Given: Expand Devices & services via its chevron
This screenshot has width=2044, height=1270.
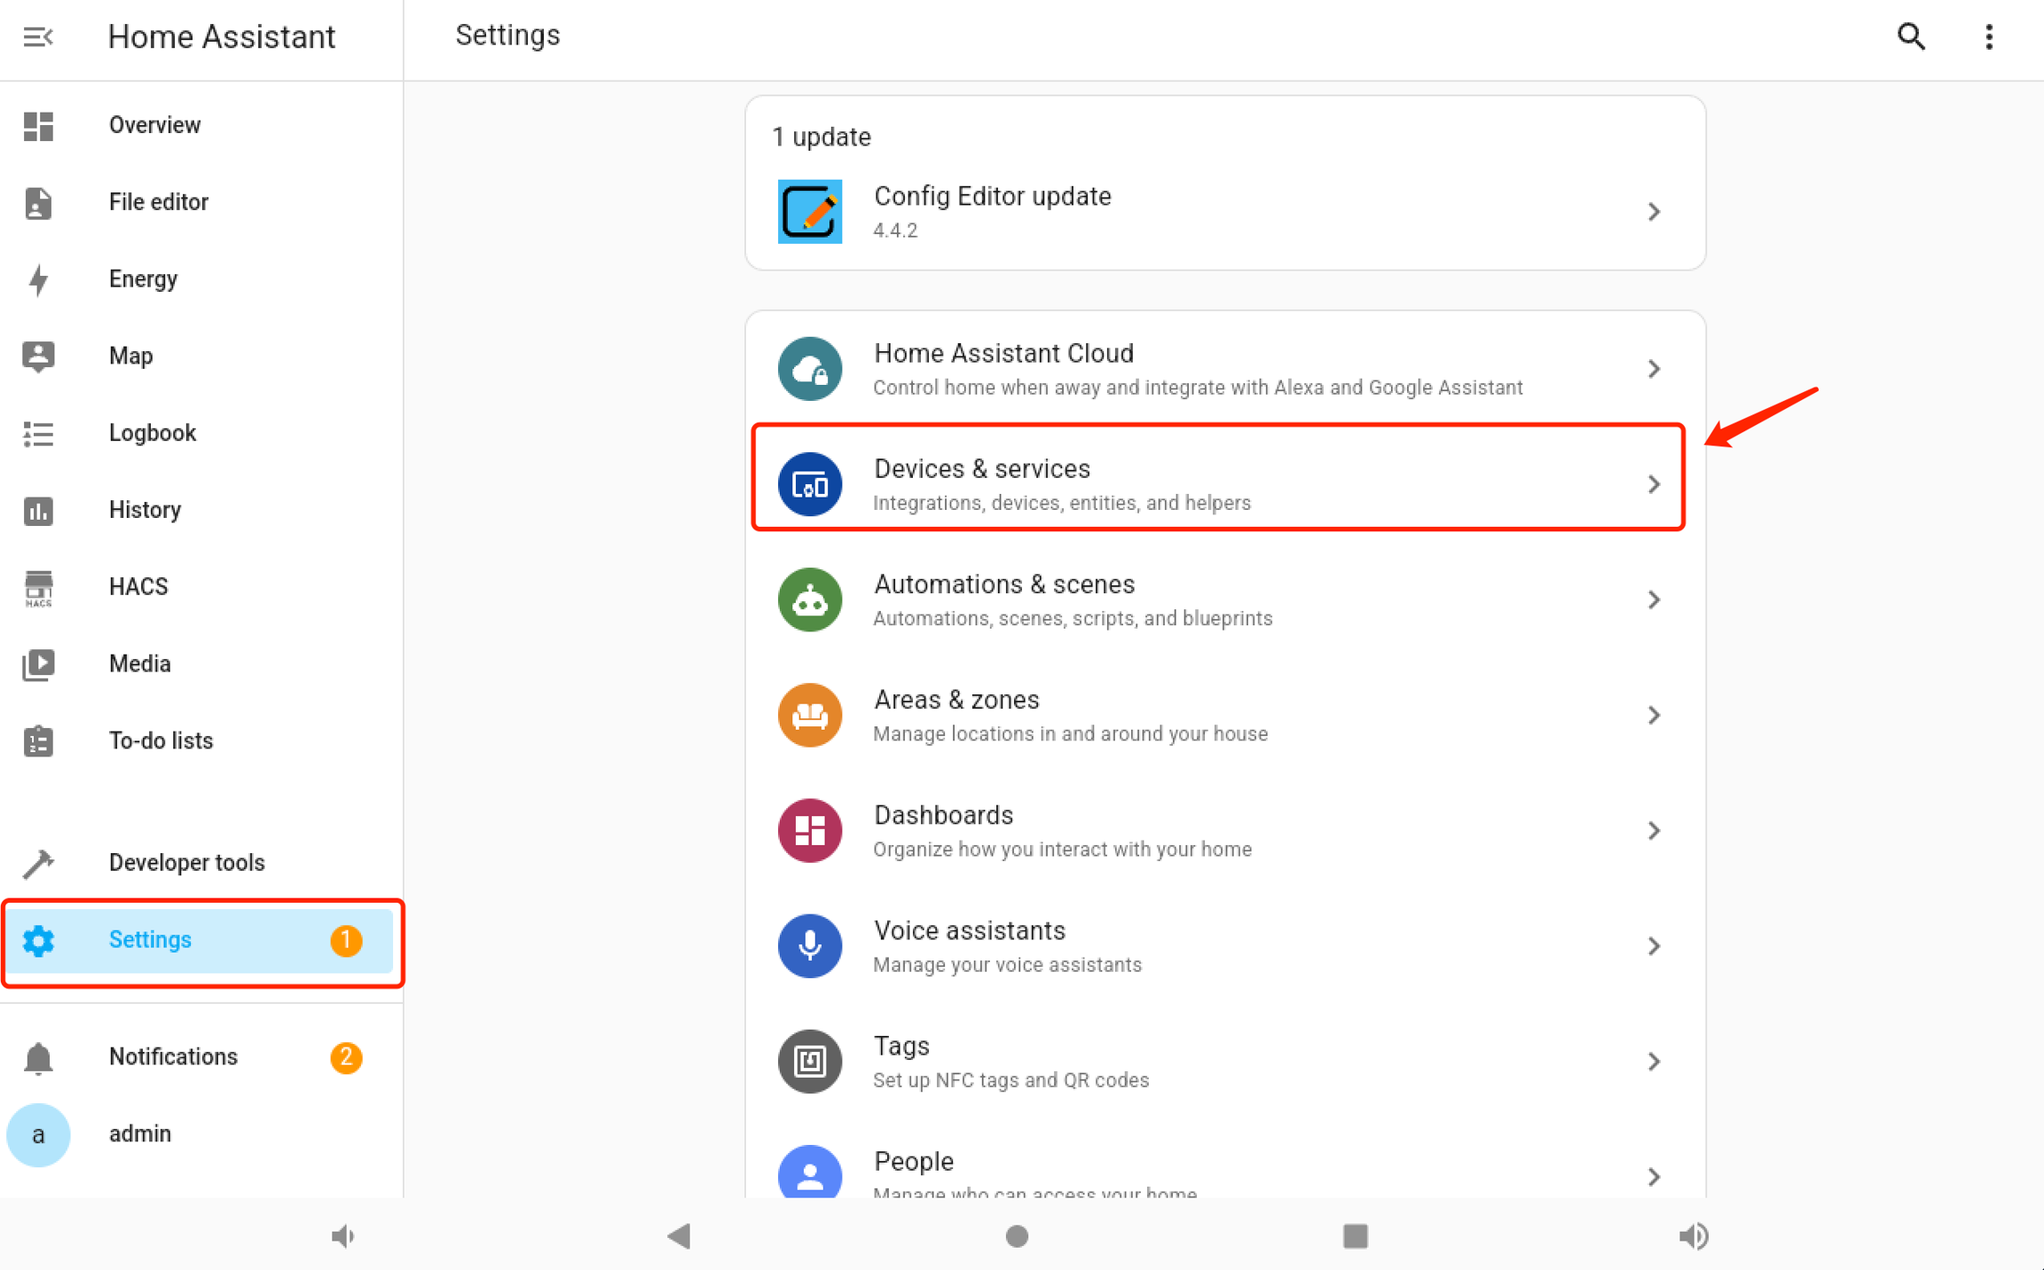Looking at the screenshot, I should (1654, 484).
